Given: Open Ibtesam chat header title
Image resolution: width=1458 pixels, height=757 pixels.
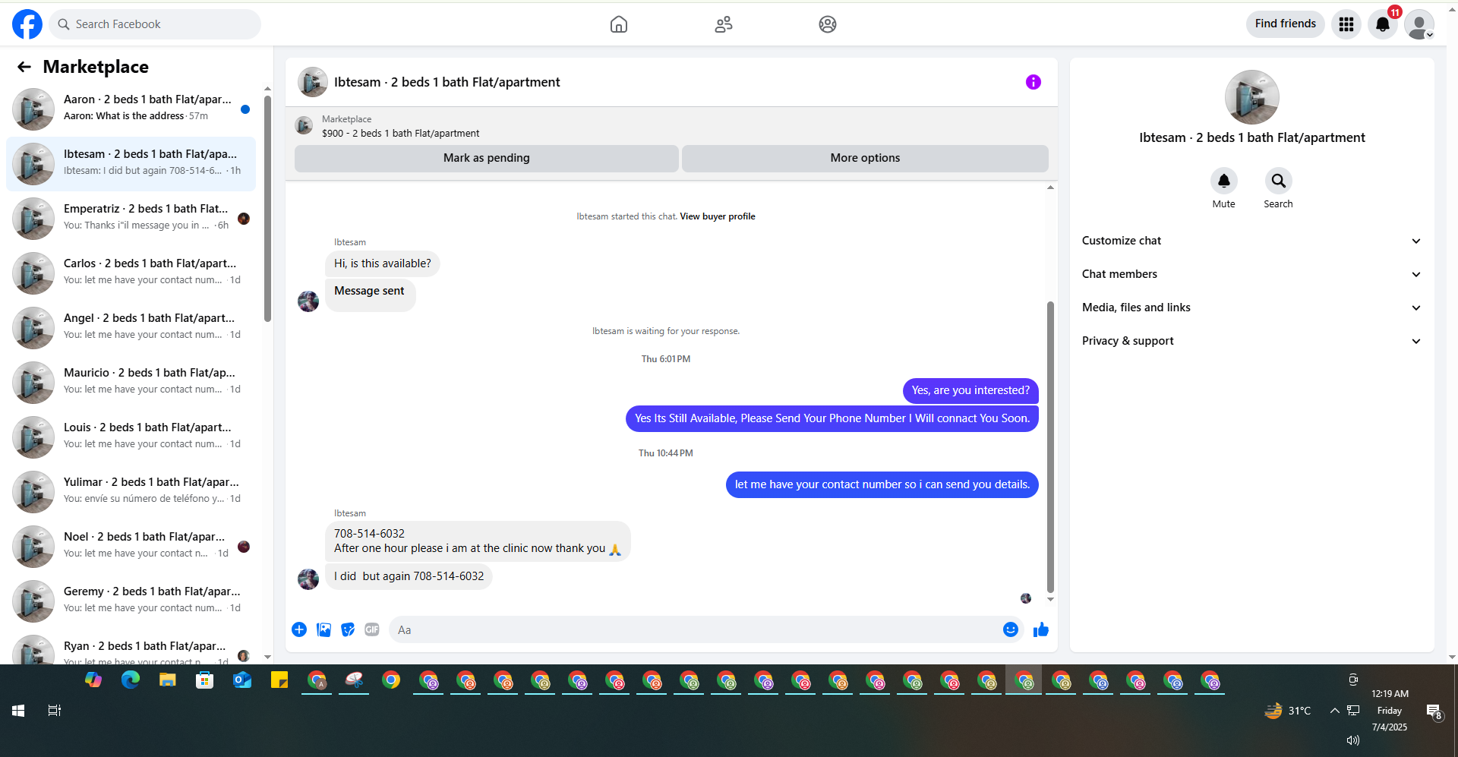Looking at the screenshot, I should pos(447,82).
